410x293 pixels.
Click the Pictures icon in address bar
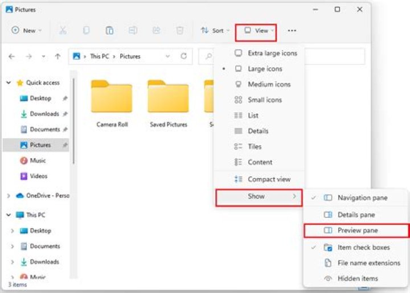[76, 56]
